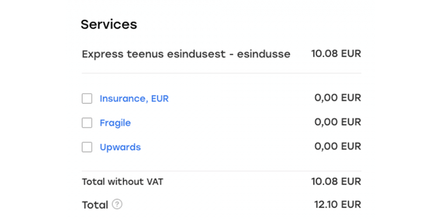Click the Insurance price 0,00 EUR
This screenshot has height=220, width=441.
[x=338, y=98]
